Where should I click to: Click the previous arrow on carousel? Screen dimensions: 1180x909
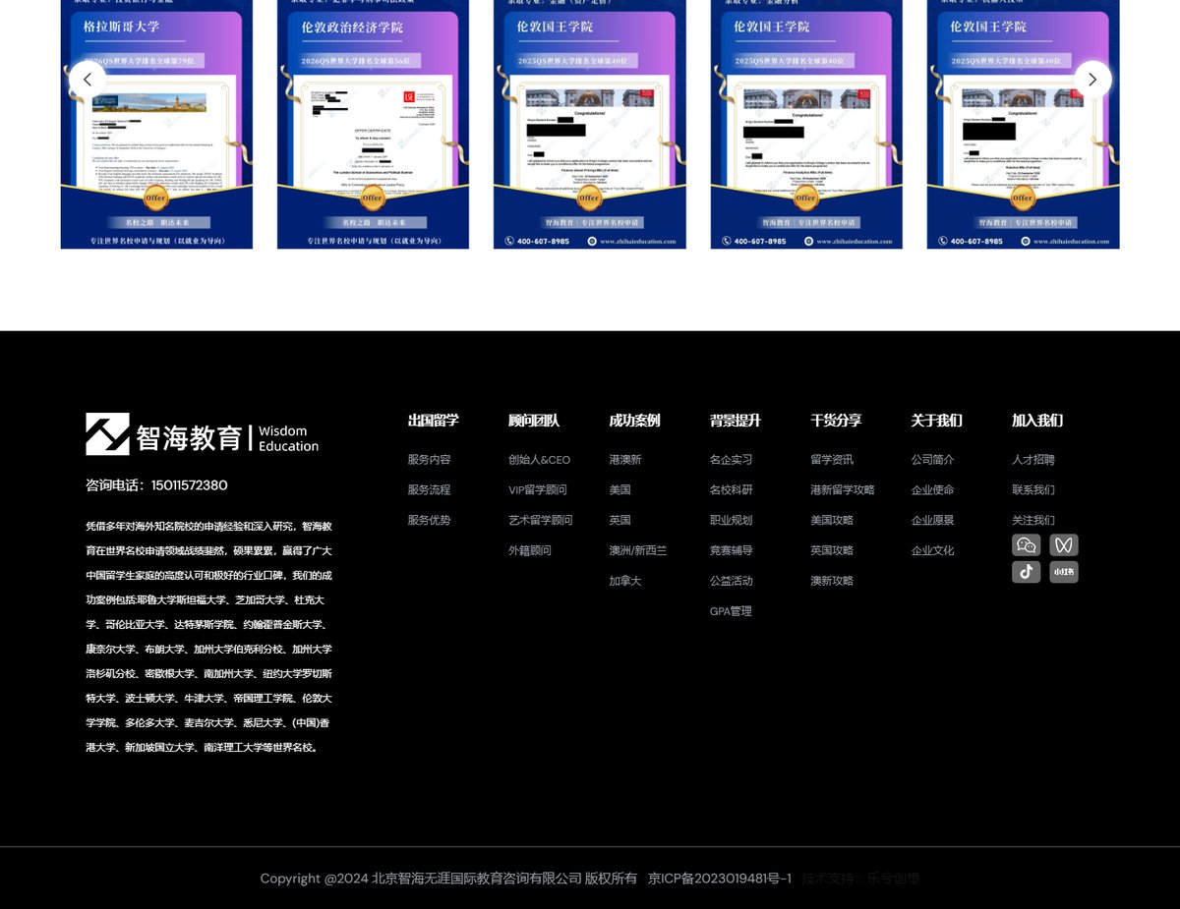tap(88, 80)
